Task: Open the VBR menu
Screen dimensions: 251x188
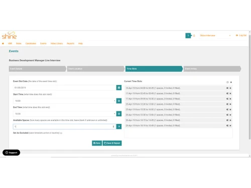Action: (x=10, y=44)
